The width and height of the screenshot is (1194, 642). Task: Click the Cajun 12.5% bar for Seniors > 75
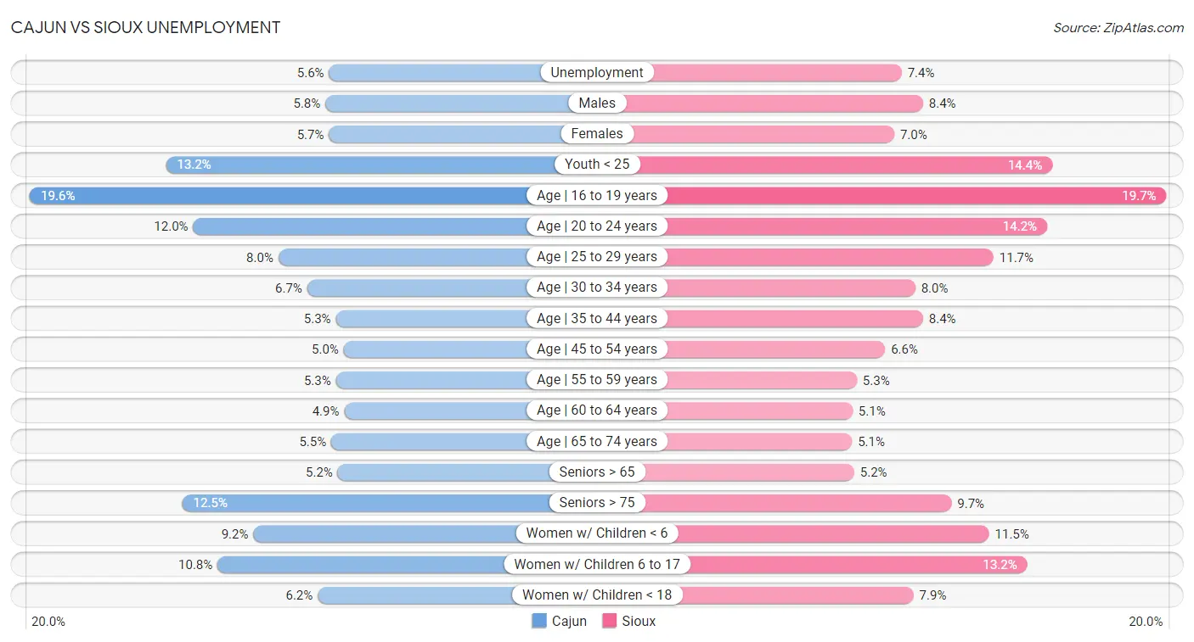389,503
